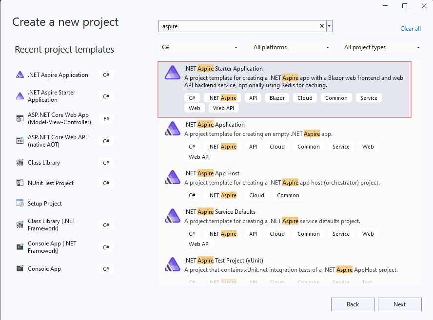Open the C# language filter dropdown
433x320 pixels.
click(x=199, y=47)
